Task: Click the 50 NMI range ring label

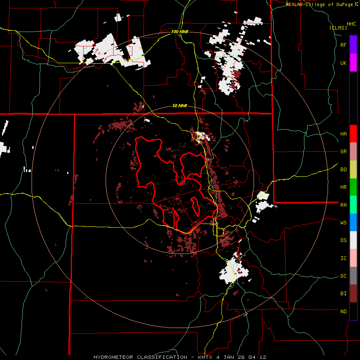Action: [x=180, y=106]
